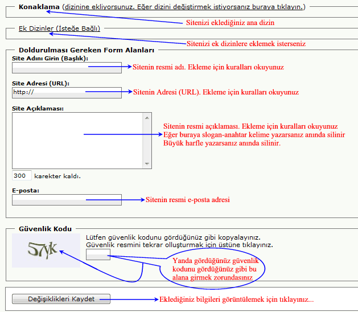Click inside the Site Açıklaması text area
The image size is (358, 312).
(x=77, y=141)
